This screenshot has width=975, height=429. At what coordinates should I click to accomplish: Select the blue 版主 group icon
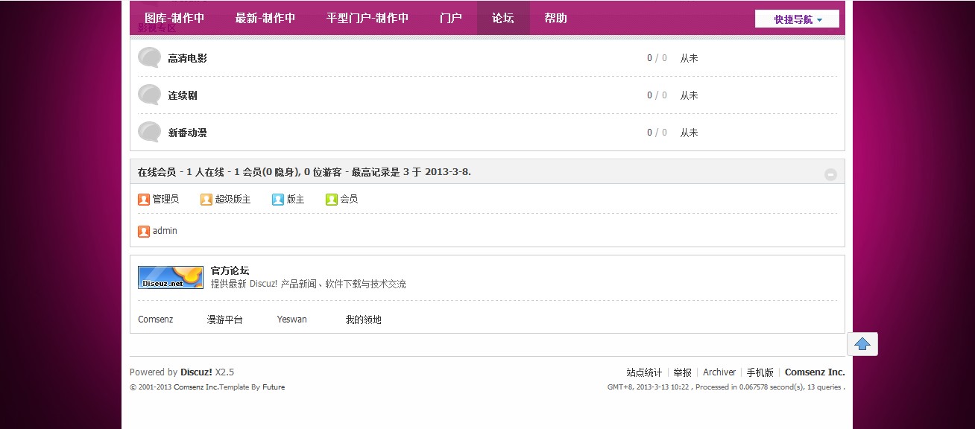[277, 199]
